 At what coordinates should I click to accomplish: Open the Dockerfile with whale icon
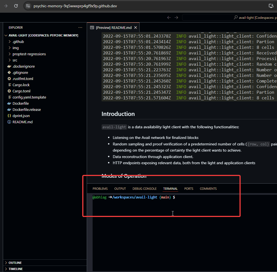click(20, 103)
